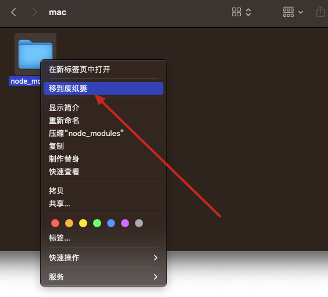
Task: Apply the red tag color
Action: pos(55,223)
